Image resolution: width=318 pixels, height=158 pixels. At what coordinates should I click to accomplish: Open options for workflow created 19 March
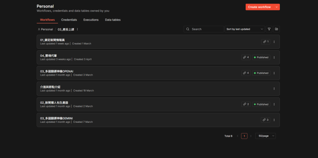tap(274, 89)
